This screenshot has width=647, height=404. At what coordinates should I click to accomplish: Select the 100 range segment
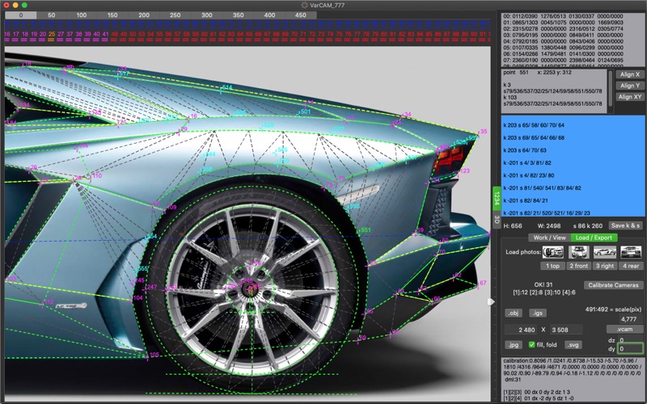(82, 15)
